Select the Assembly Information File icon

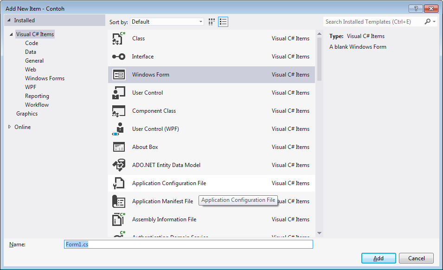click(x=119, y=219)
